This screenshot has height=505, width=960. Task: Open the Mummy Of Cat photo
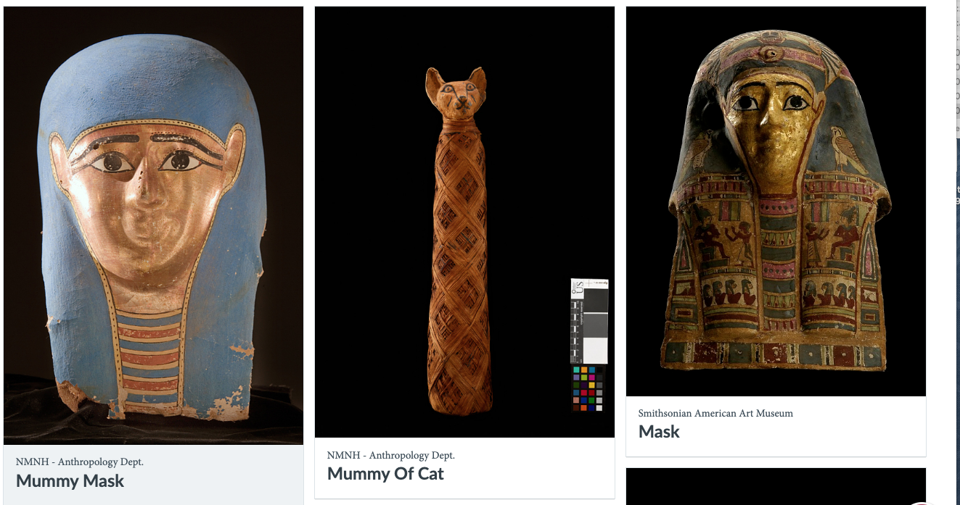click(464, 222)
